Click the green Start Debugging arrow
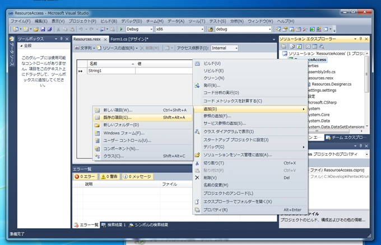The width and height of the screenshot is (381, 245). coord(121,29)
